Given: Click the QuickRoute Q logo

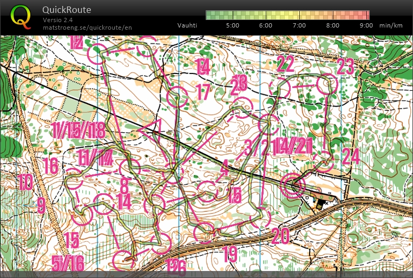Looking at the screenshot, I should click(x=21, y=16).
